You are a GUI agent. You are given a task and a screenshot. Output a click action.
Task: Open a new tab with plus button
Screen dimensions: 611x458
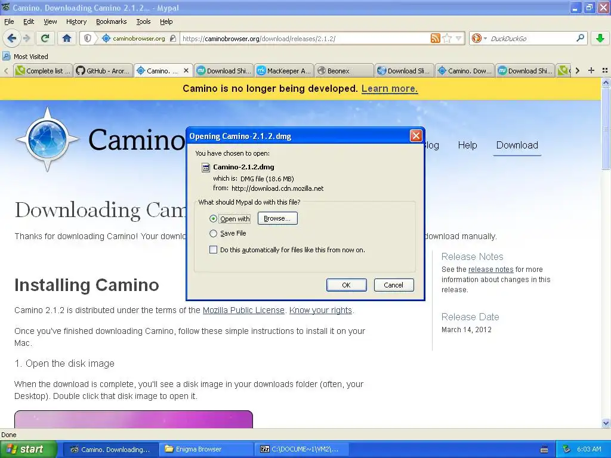click(591, 70)
